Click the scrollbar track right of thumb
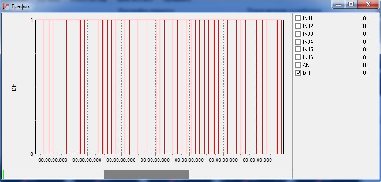The height and width of the screenshot is (182, 381). pyautogui.click(x=240, y=174)
